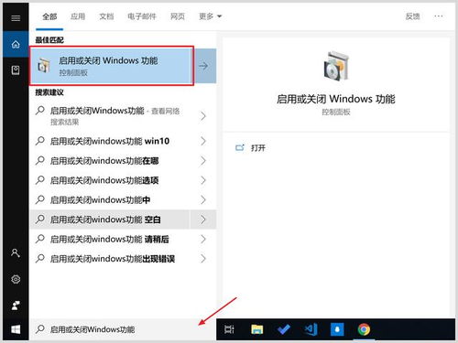
Task: Click 打开 in the preview pane
Action: pyautogui.click(x=258, y=148)
